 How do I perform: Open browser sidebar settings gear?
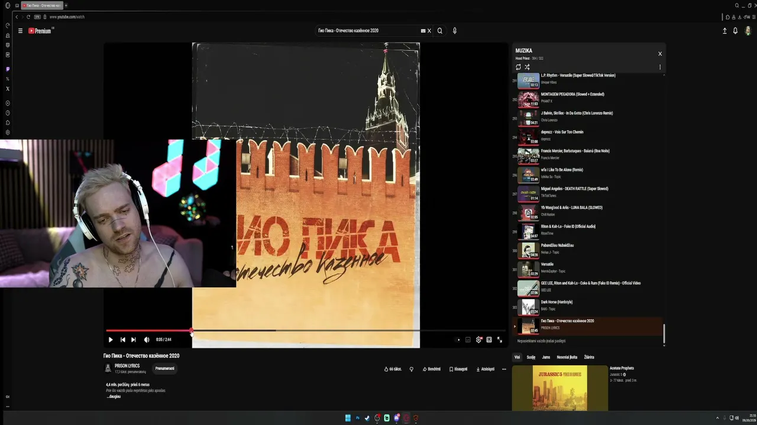pos(8,132)
